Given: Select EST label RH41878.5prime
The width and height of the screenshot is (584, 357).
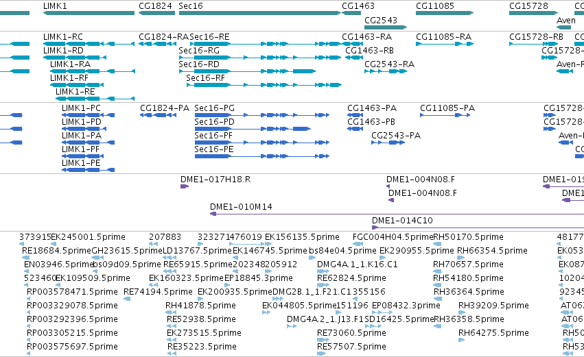Looking at the screenshot, I should click(x=201, y=306).
